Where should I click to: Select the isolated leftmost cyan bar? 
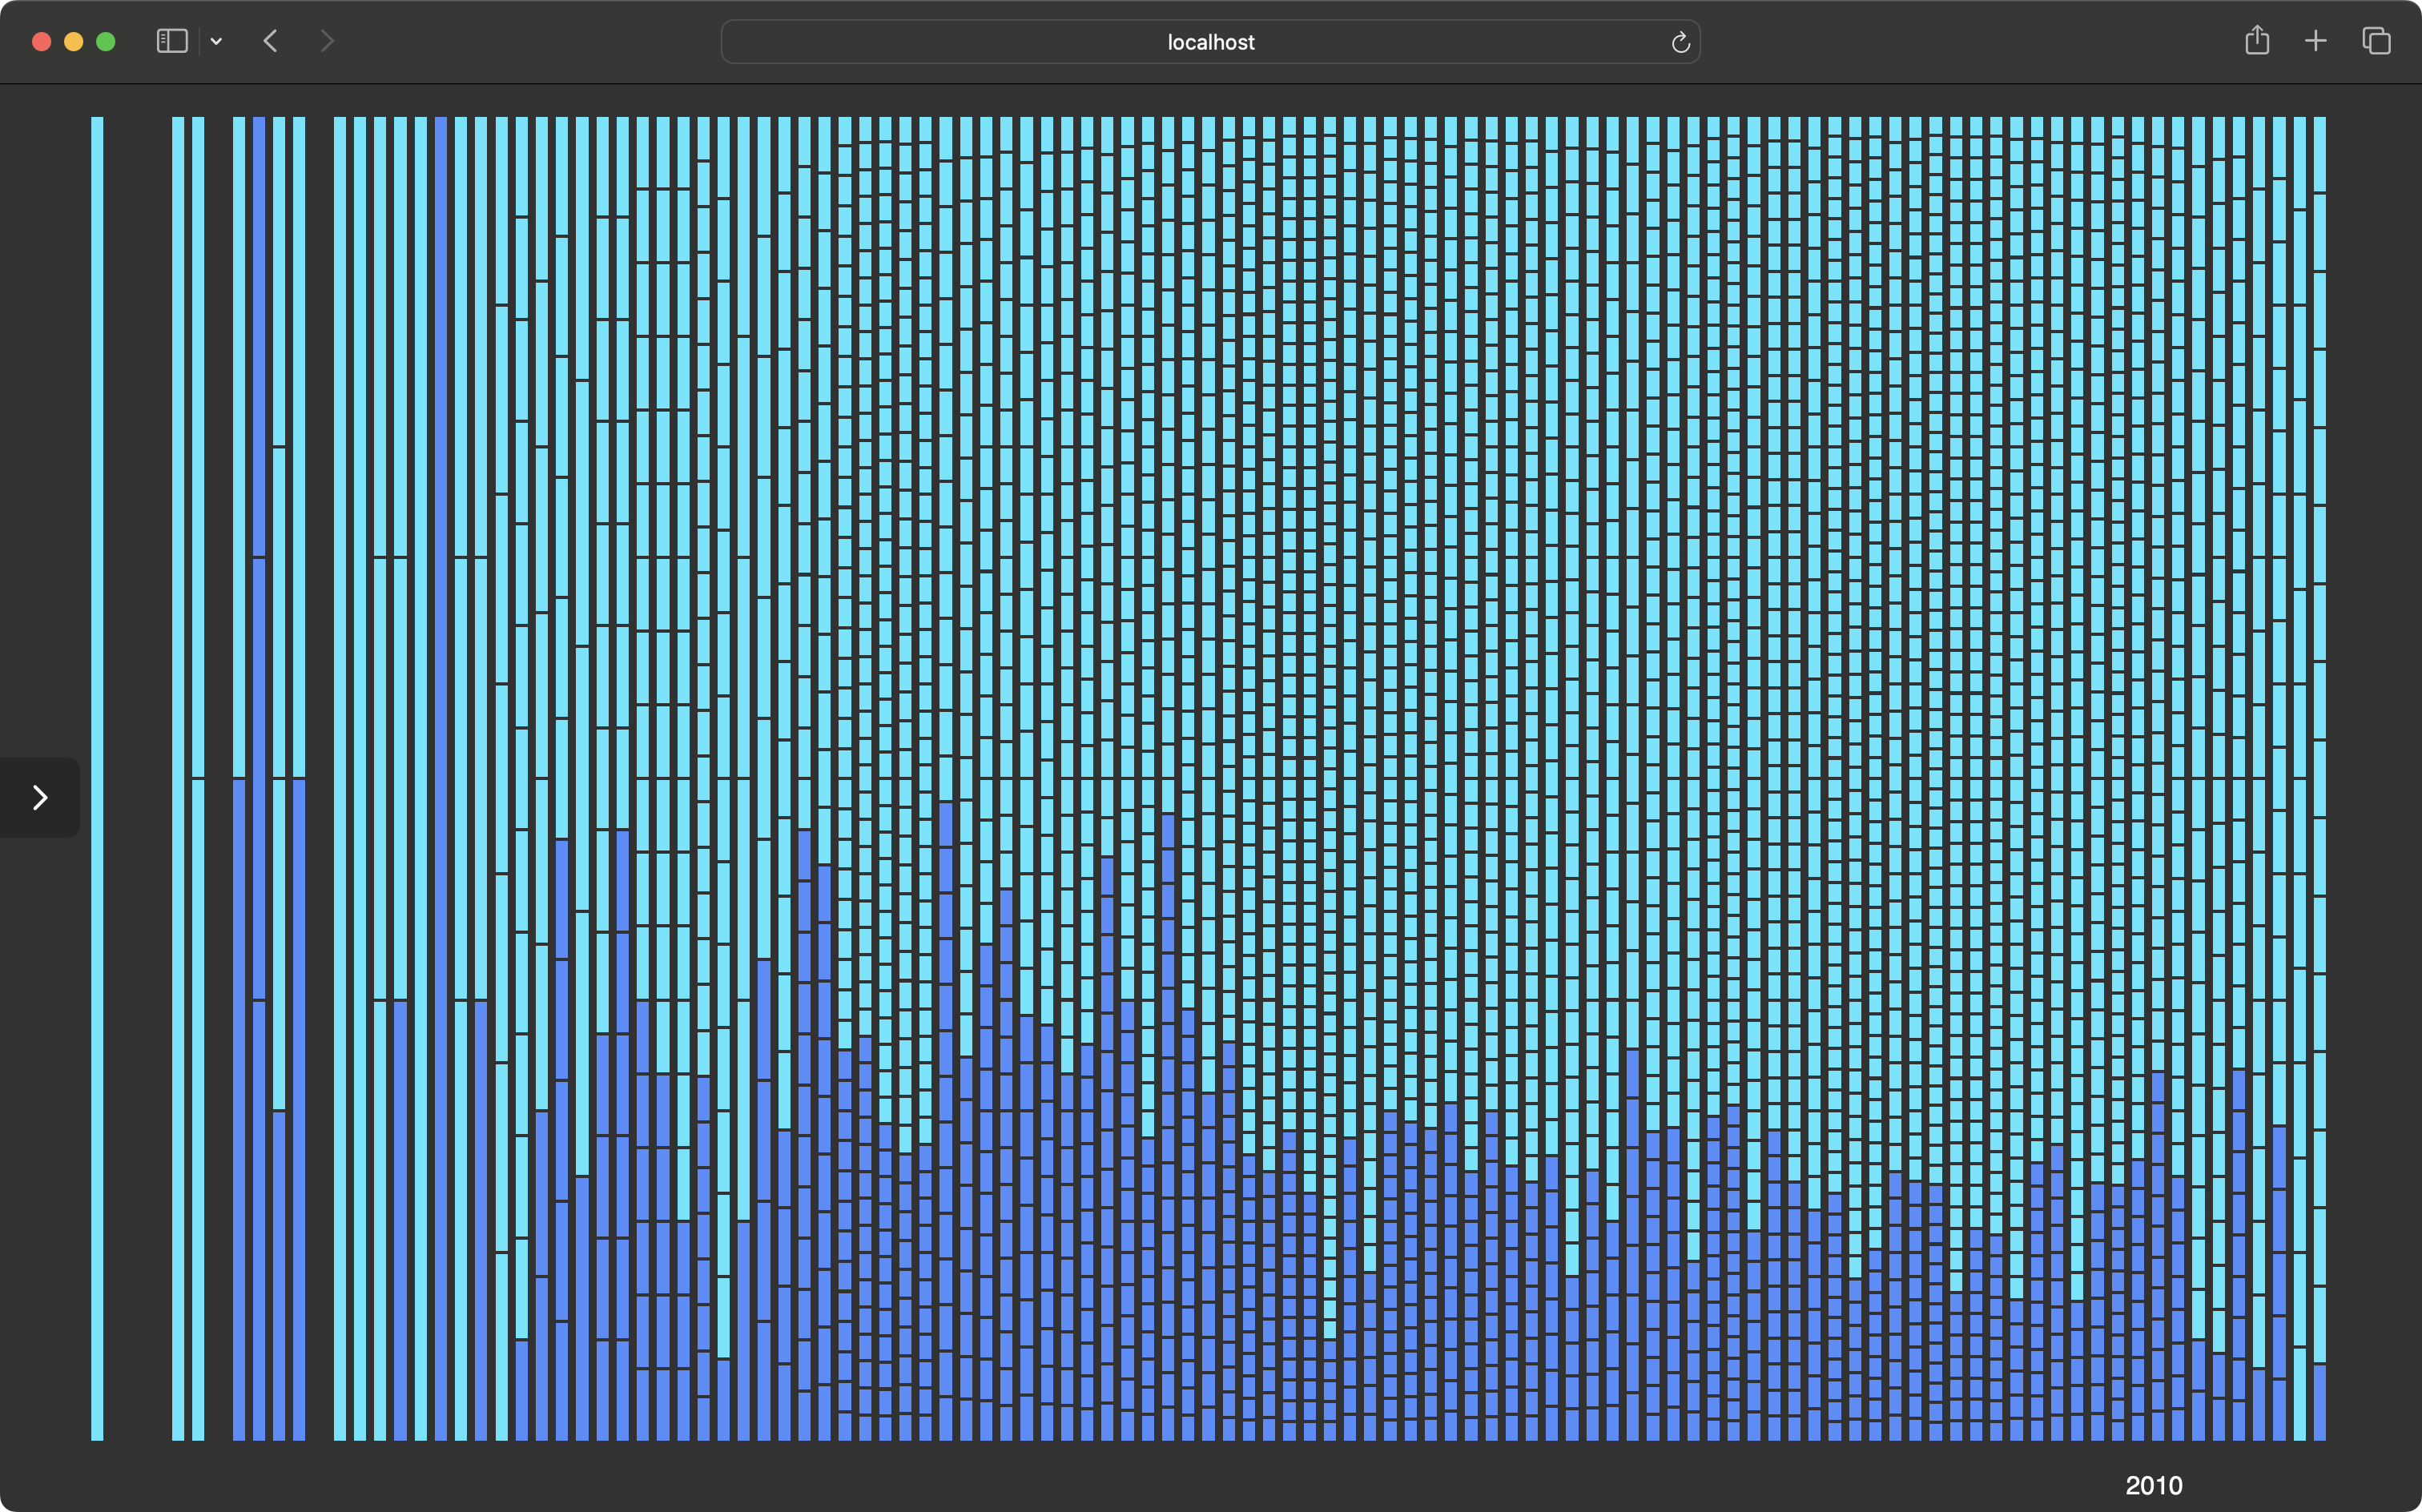coord(97,778)
